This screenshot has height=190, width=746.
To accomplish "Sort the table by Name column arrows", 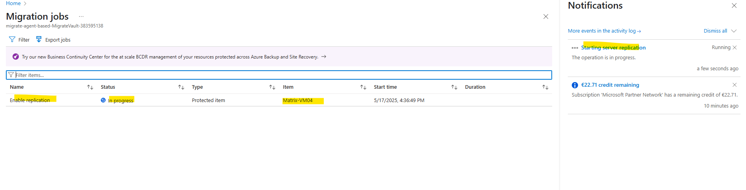I will tap(90, 87).
